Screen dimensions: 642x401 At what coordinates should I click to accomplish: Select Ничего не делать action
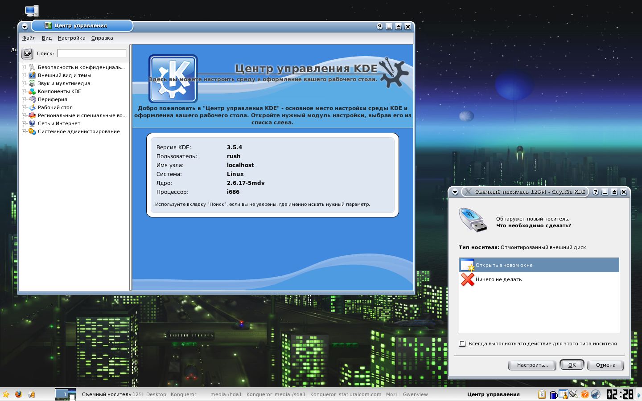tap(539, 279)
